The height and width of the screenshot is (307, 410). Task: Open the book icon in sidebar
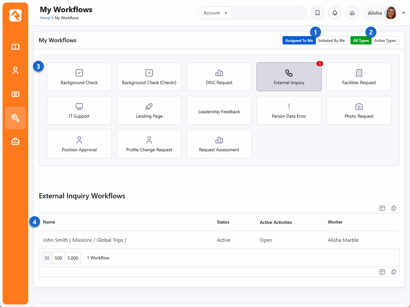point(15,47)
